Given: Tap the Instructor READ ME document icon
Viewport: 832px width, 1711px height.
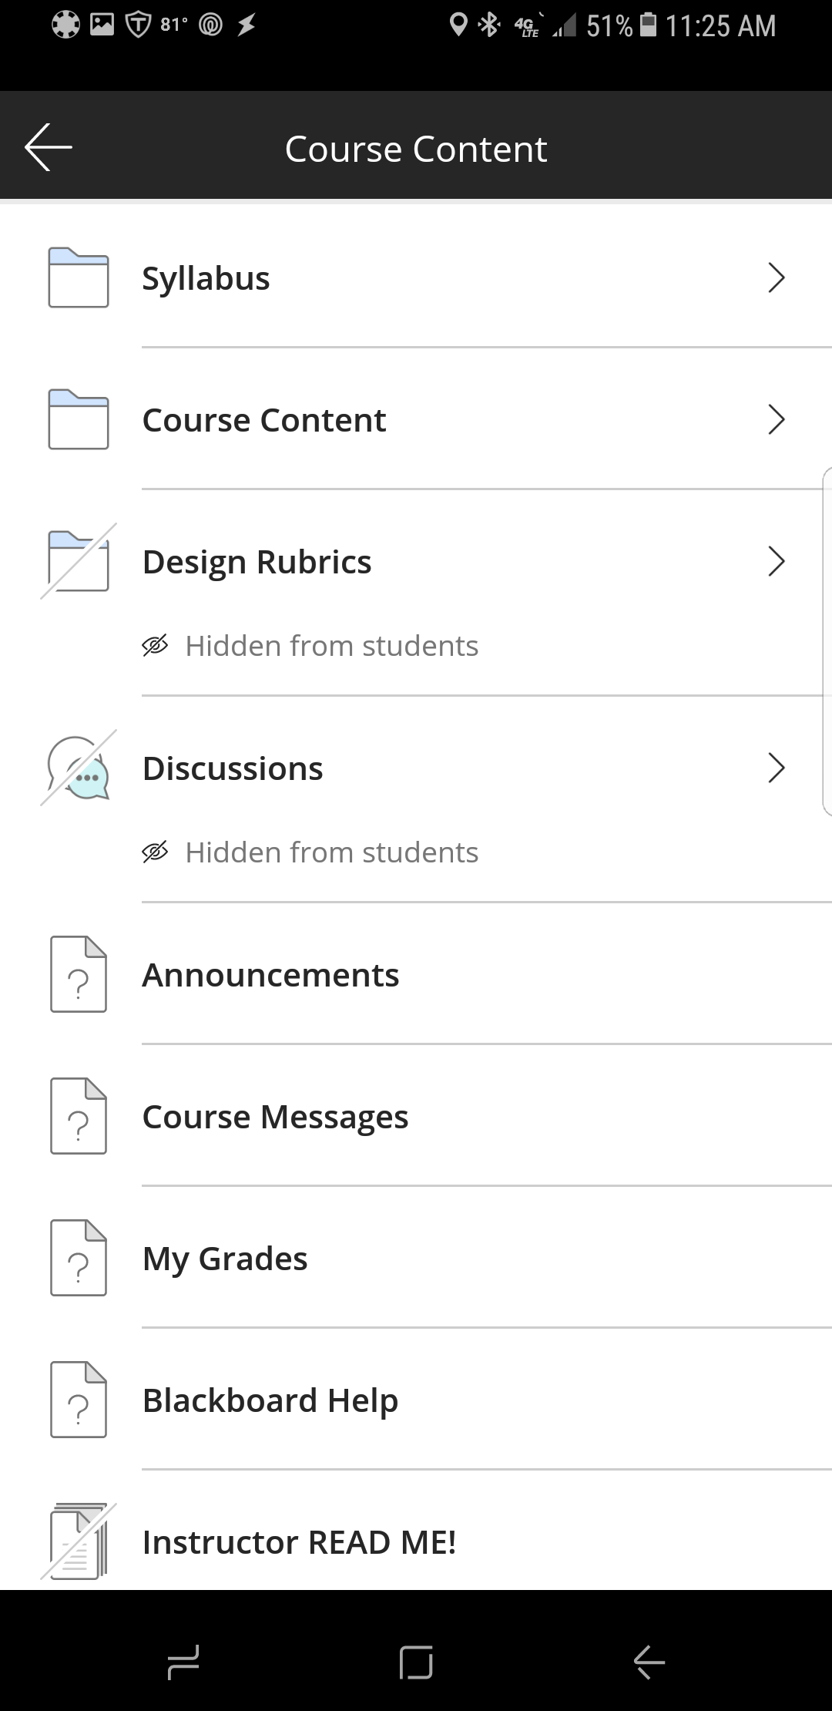Looking at the screenshot, I should (78, 1541).
